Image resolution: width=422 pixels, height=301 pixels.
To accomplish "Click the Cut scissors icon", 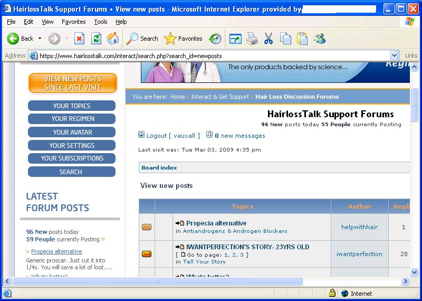I will pyautogui.click(x=268, y=39).
